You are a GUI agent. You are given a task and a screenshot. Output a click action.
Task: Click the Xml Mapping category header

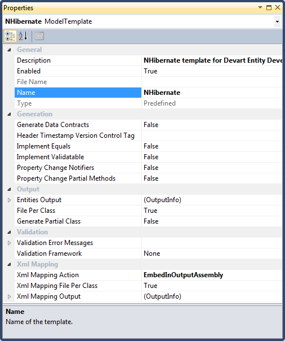(x=37, y=264)
